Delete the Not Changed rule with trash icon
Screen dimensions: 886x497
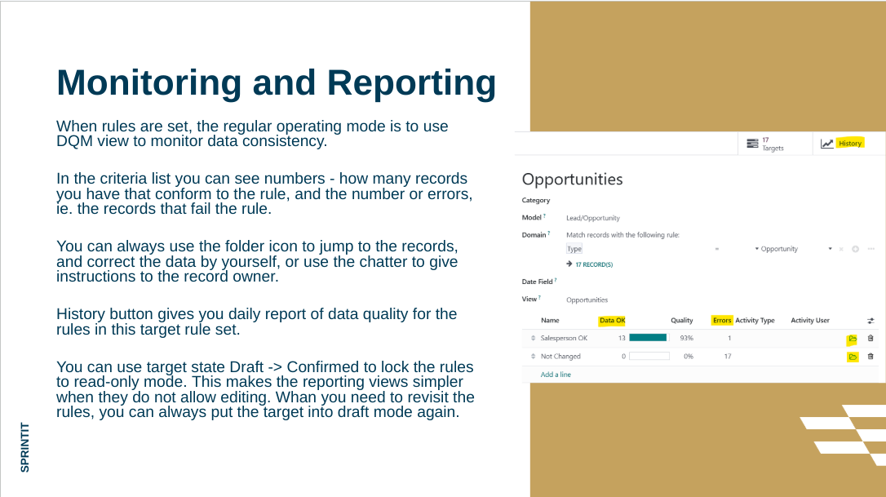(870, 357)
